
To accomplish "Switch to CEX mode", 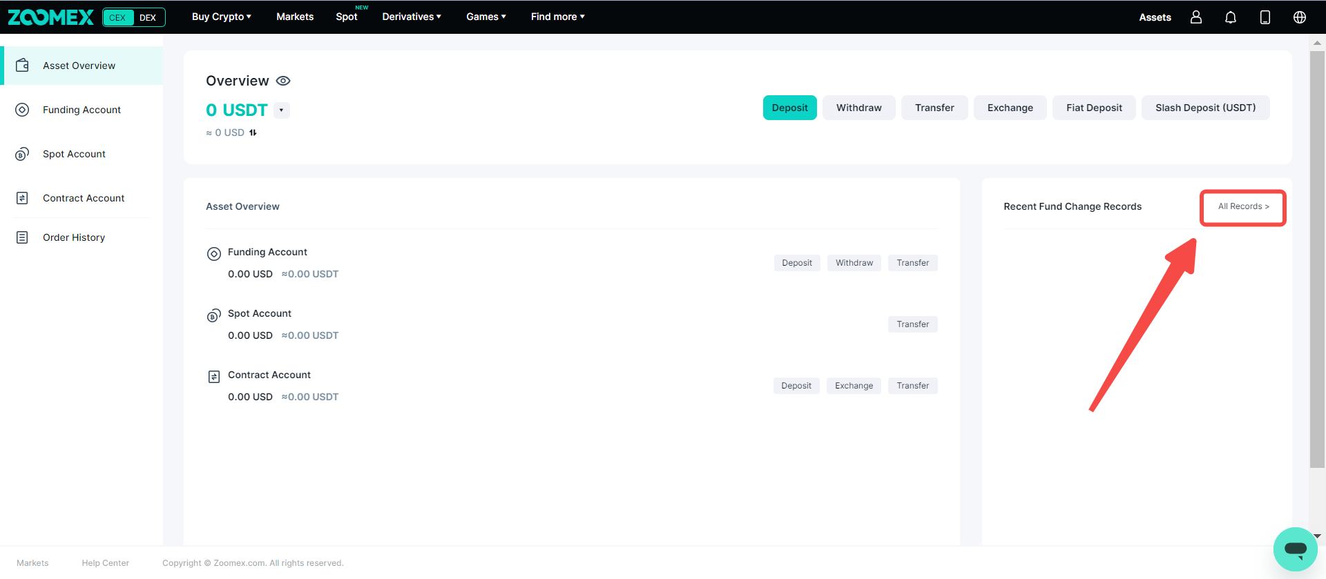I will tap(117, 17).
